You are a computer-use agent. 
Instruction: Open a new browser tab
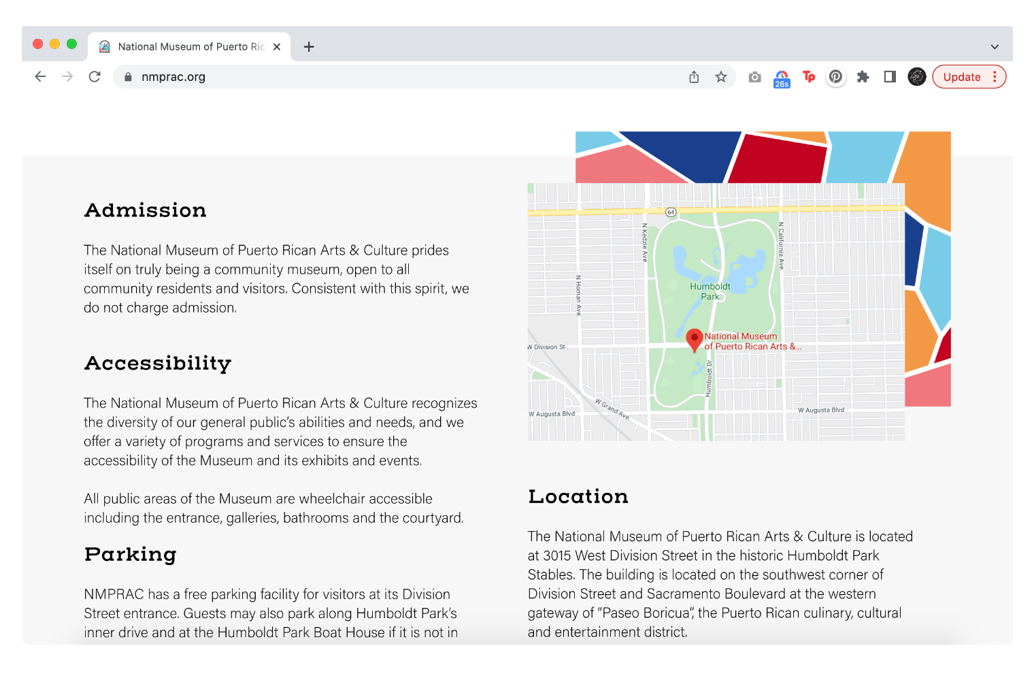pyautogui.click(x=309, y=47)
